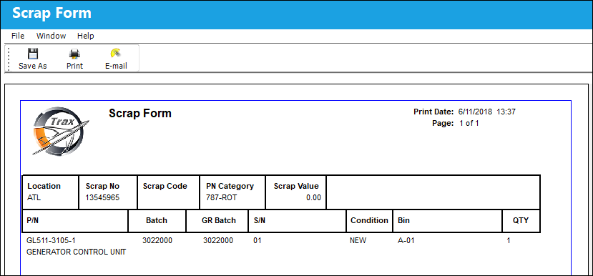
Task: Click the page count '1 of 1'
Action: click(469, 123)
